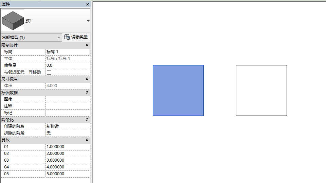This screenshot has width=326, height=183.
Task: Click the 创建的阶段 parameter label
Action: pos(14,126)
